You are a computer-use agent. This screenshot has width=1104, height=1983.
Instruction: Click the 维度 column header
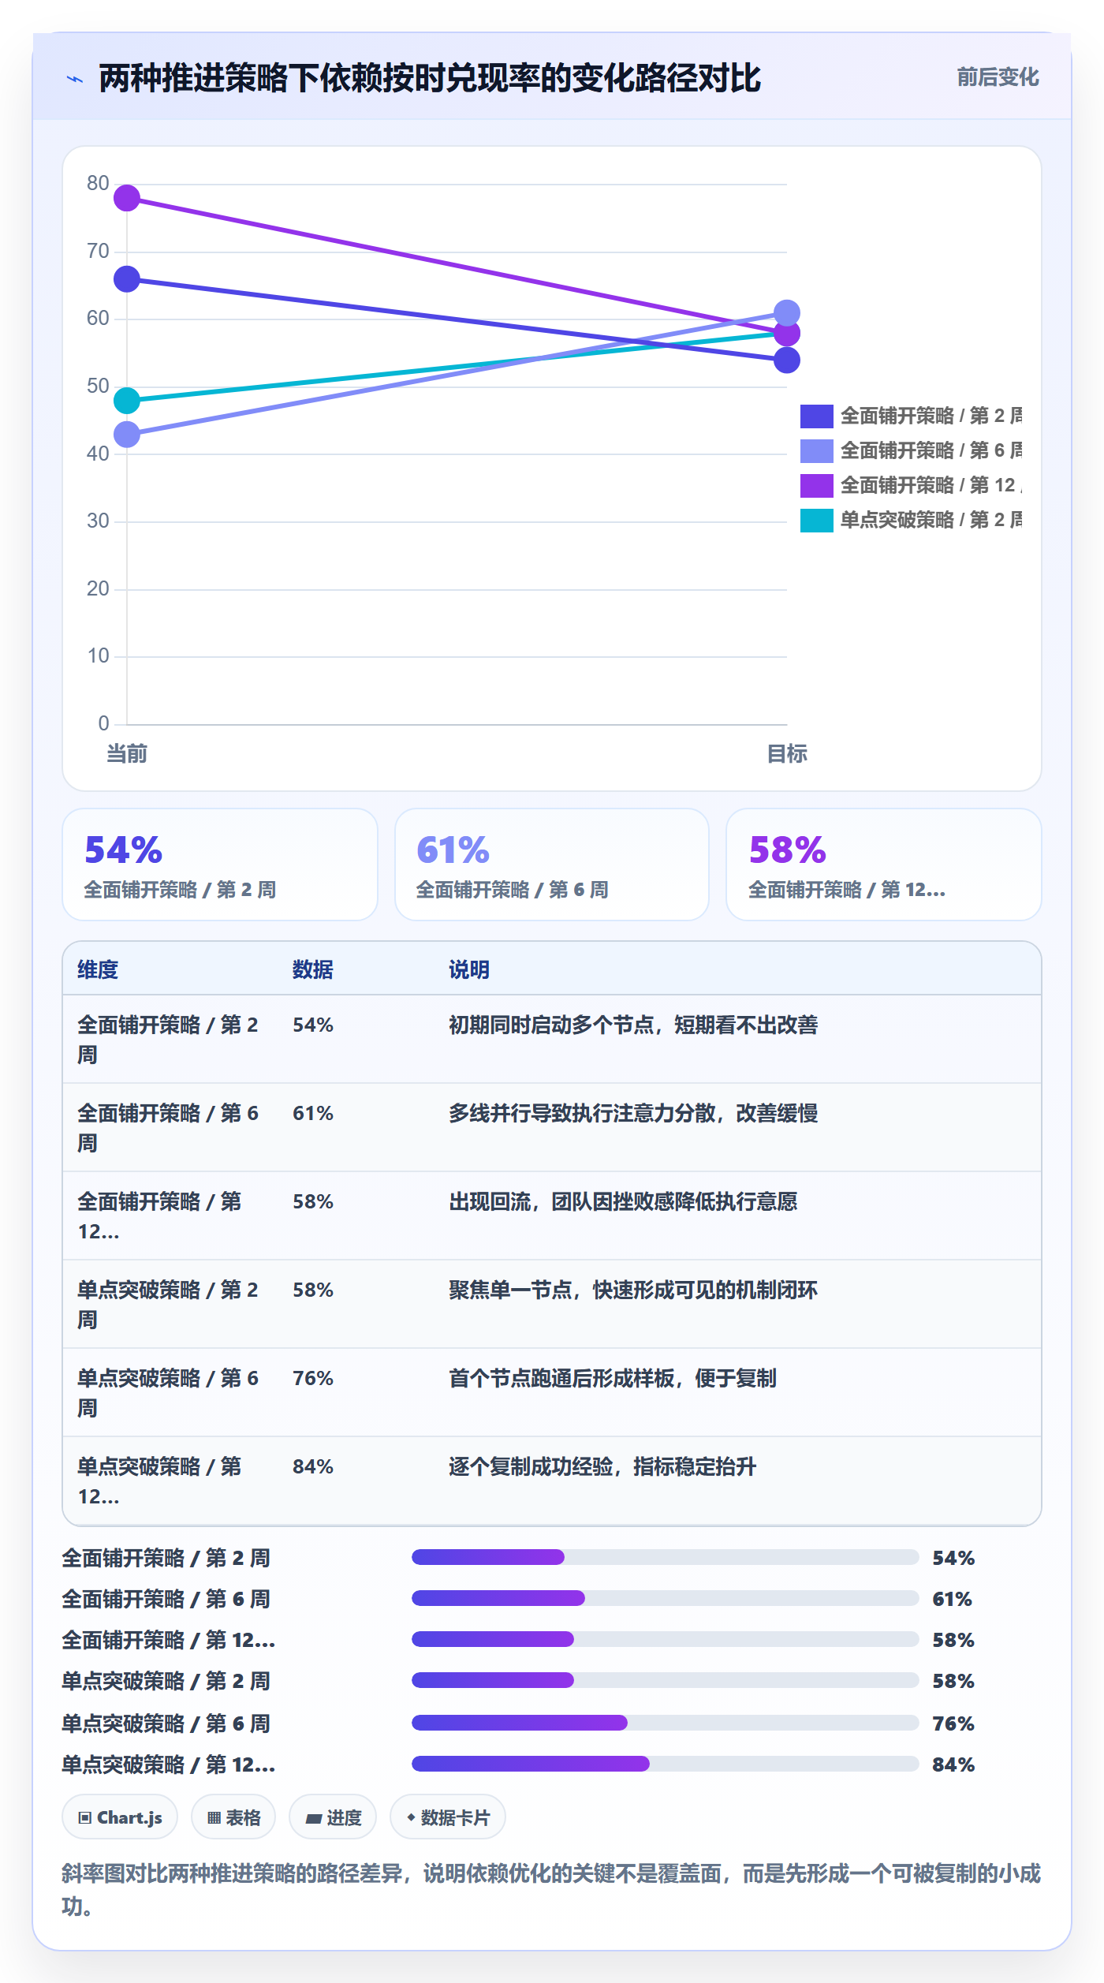click(98, 969)
